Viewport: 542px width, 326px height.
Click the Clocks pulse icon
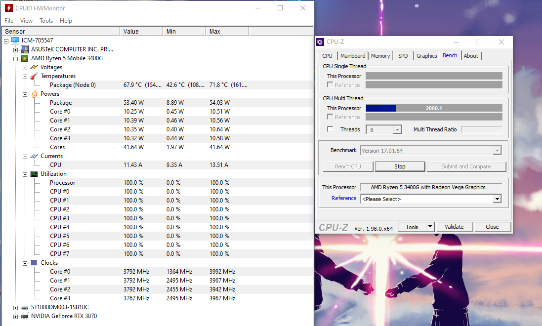(34, 263)
